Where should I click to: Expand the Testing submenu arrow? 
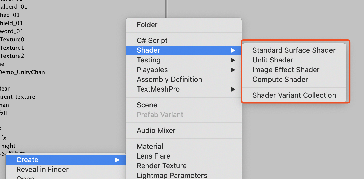click(x=233, y=60)
